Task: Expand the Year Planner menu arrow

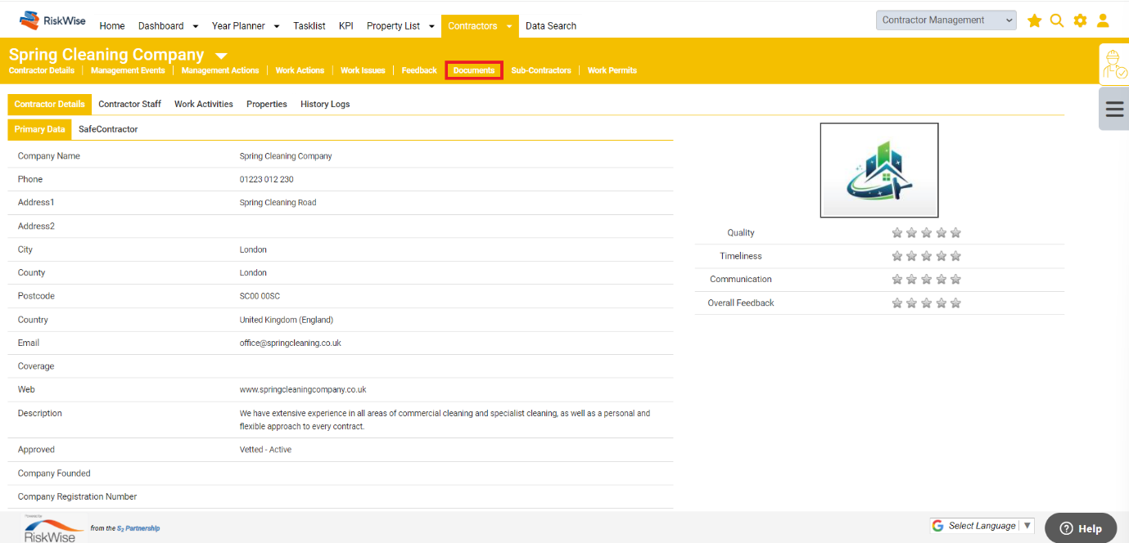Action: (276, 26)
